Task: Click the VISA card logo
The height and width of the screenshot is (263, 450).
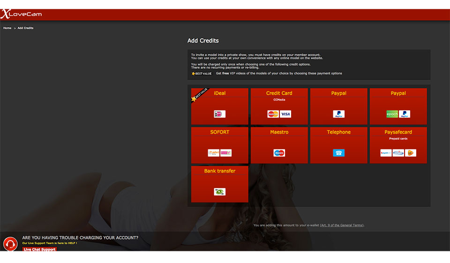Action: click(285, 114)
